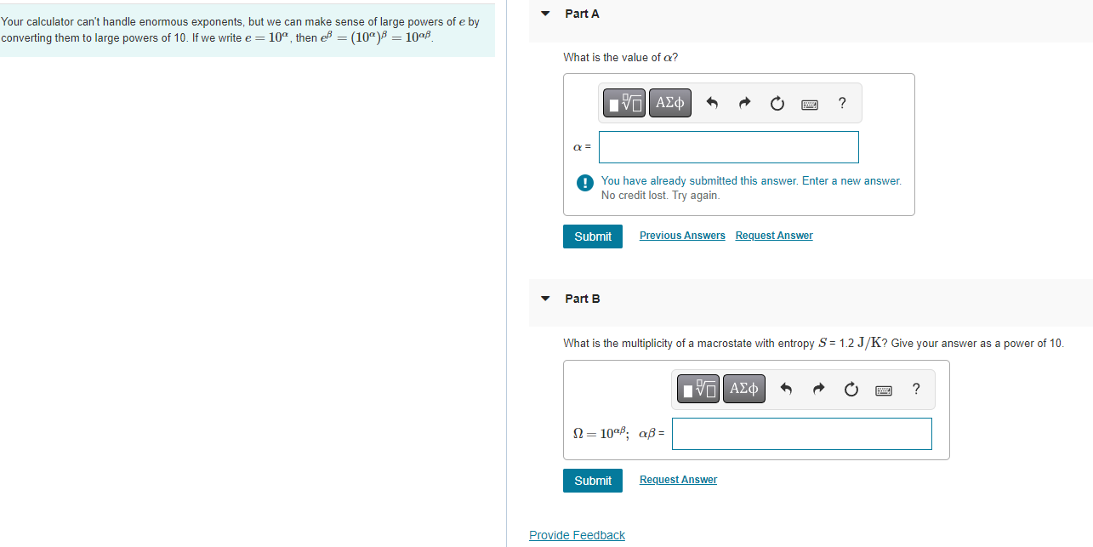
Task: Collapse Part A section arrow
Action: (545, 14)
